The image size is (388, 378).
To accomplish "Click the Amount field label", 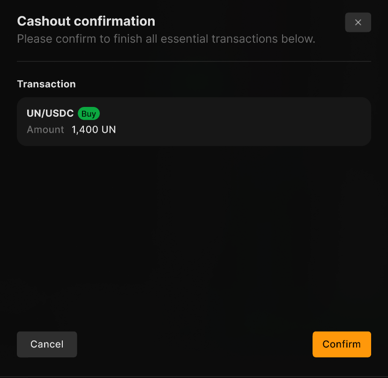I will click(x=45, y=129).
